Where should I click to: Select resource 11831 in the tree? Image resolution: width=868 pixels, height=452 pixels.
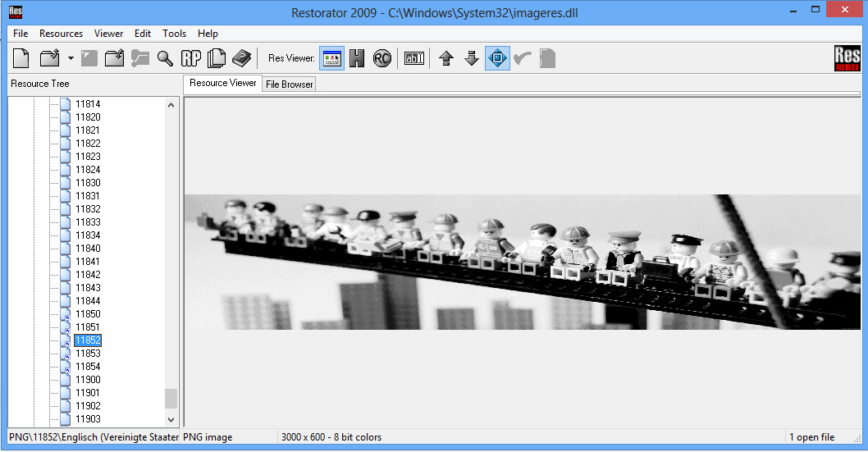88,196
